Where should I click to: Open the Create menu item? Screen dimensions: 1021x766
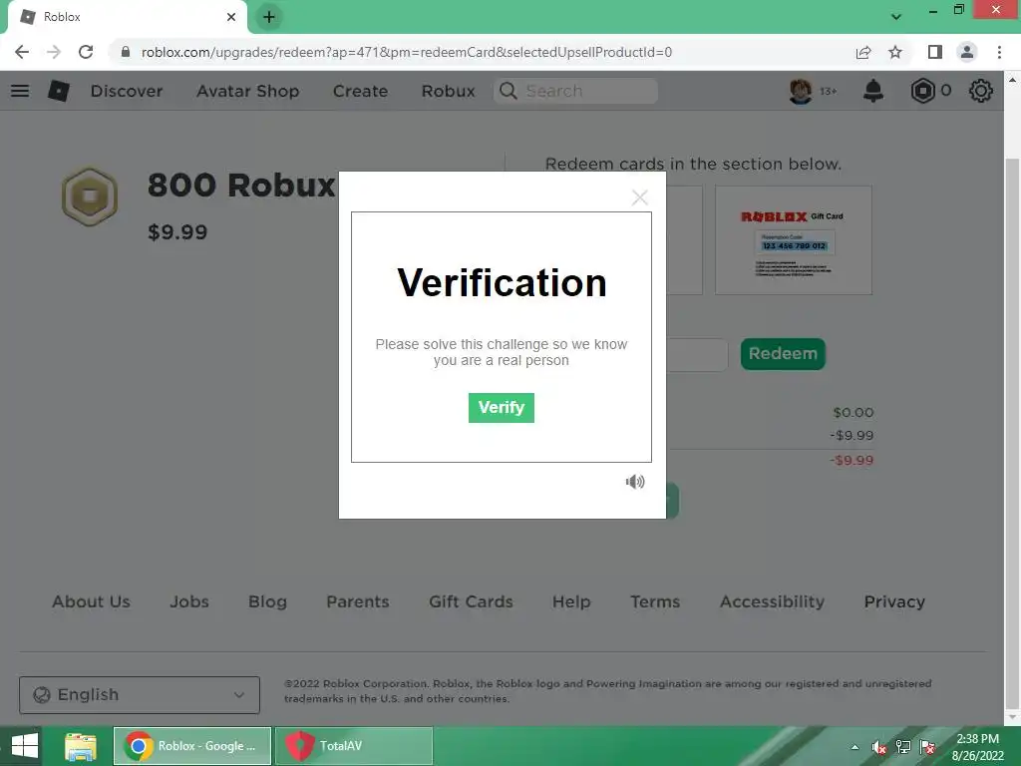click(x=360, y=91)
